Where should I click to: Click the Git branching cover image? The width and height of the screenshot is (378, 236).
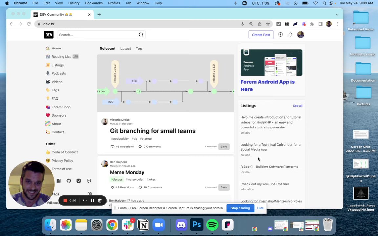click(165, 83)
